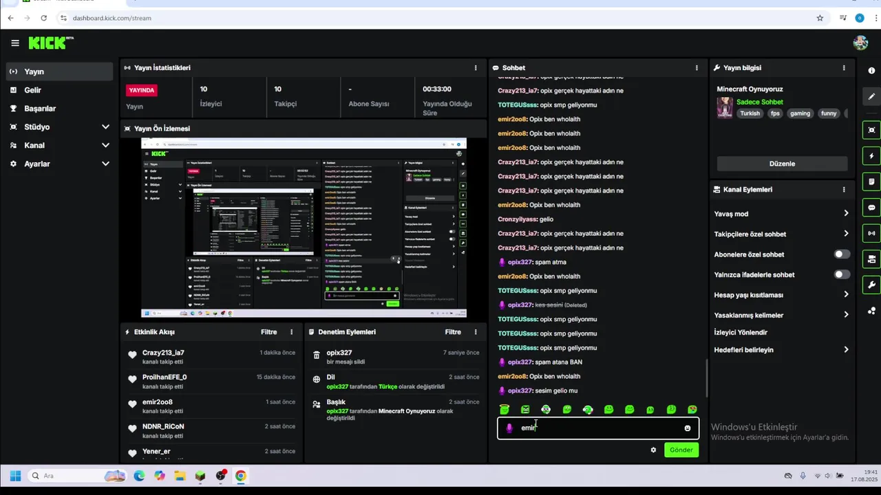This screenshot has width=881, height=495.
Task: Click the trash icon next to opix327 moderation entry
Action: tap(317, 355)
